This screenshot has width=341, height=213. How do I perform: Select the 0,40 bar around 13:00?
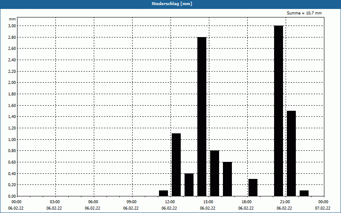coord(189,185)
